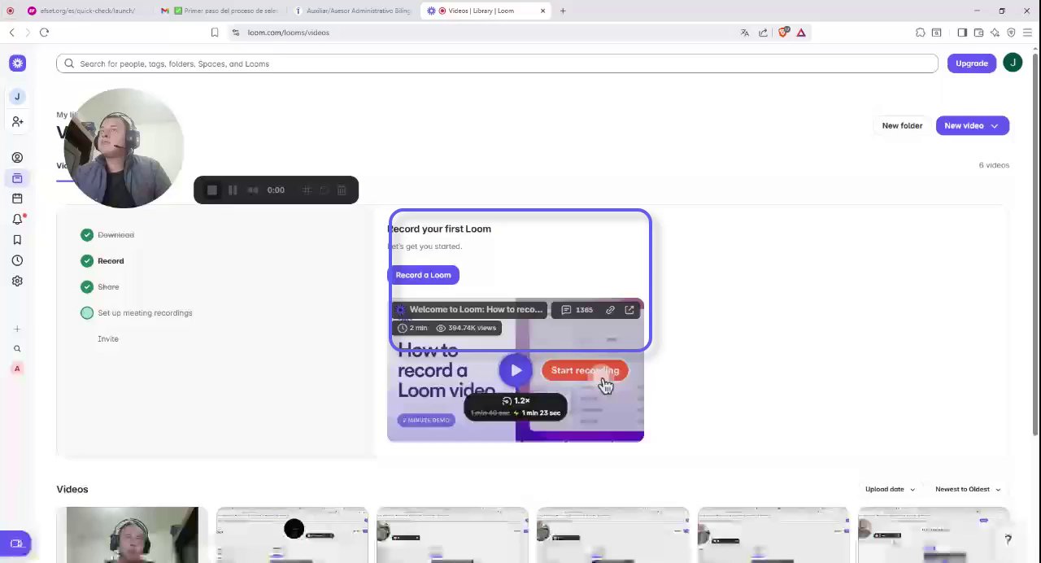Image resolution: width=1041 pixels, height=563 pixels.
Task: Click the browser translate page icon
Action: point(744,33)
